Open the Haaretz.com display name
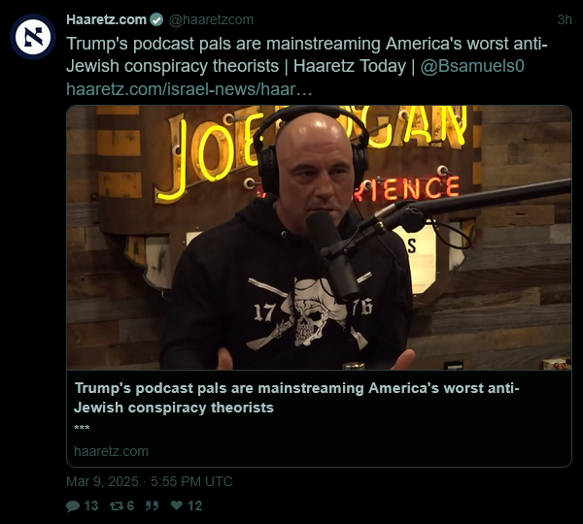 coord(106,19)
